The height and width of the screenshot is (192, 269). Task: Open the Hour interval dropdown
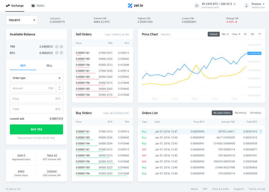[x=236, y=34]
